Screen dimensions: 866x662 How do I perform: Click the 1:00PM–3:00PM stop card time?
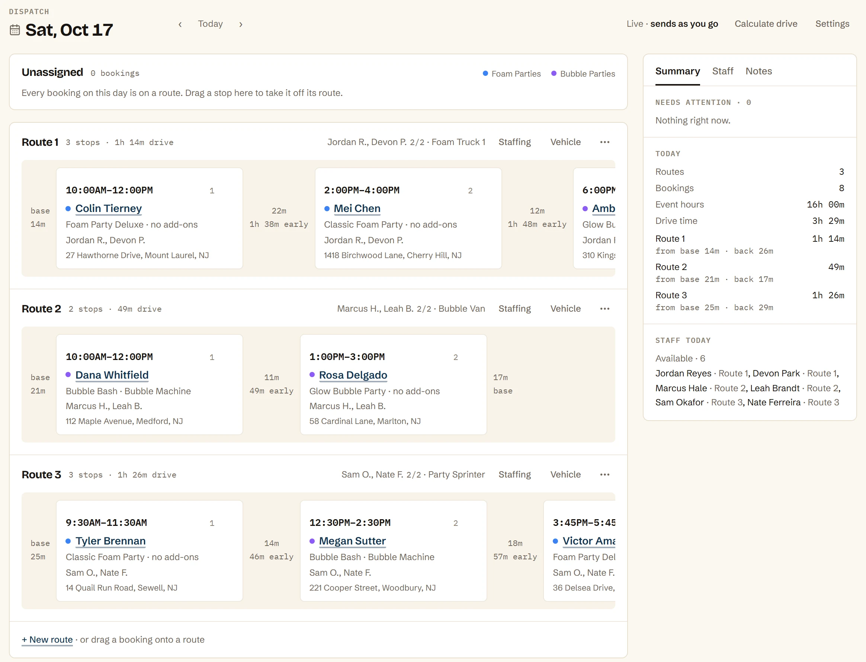347,357
